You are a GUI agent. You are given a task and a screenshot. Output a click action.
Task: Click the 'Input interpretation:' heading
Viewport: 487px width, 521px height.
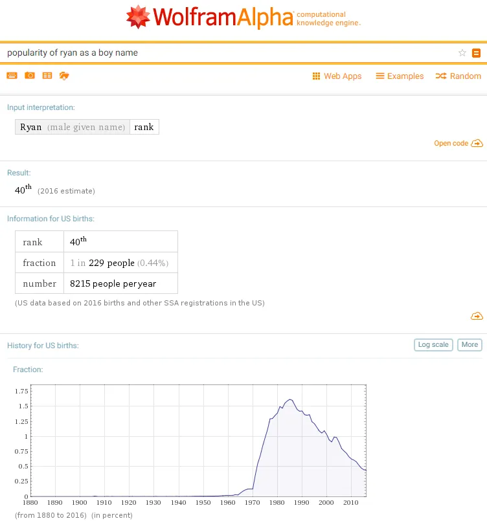coord(41,107)
